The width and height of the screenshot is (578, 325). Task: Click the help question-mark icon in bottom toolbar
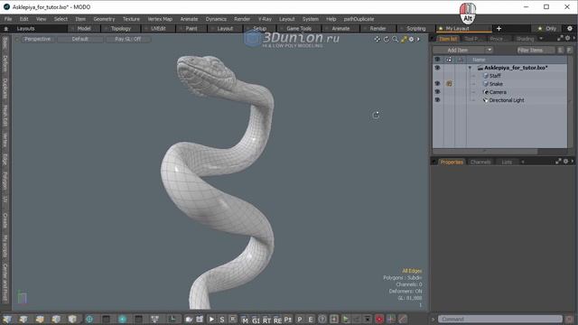point(322,319)
